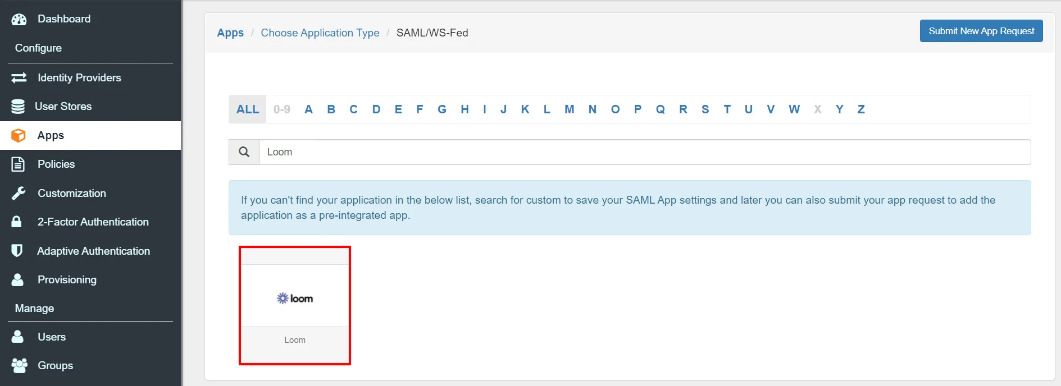Screen dimensions: 1061x386
Task: Click Submit New App Request button
Action: click(x=981, y=31)
